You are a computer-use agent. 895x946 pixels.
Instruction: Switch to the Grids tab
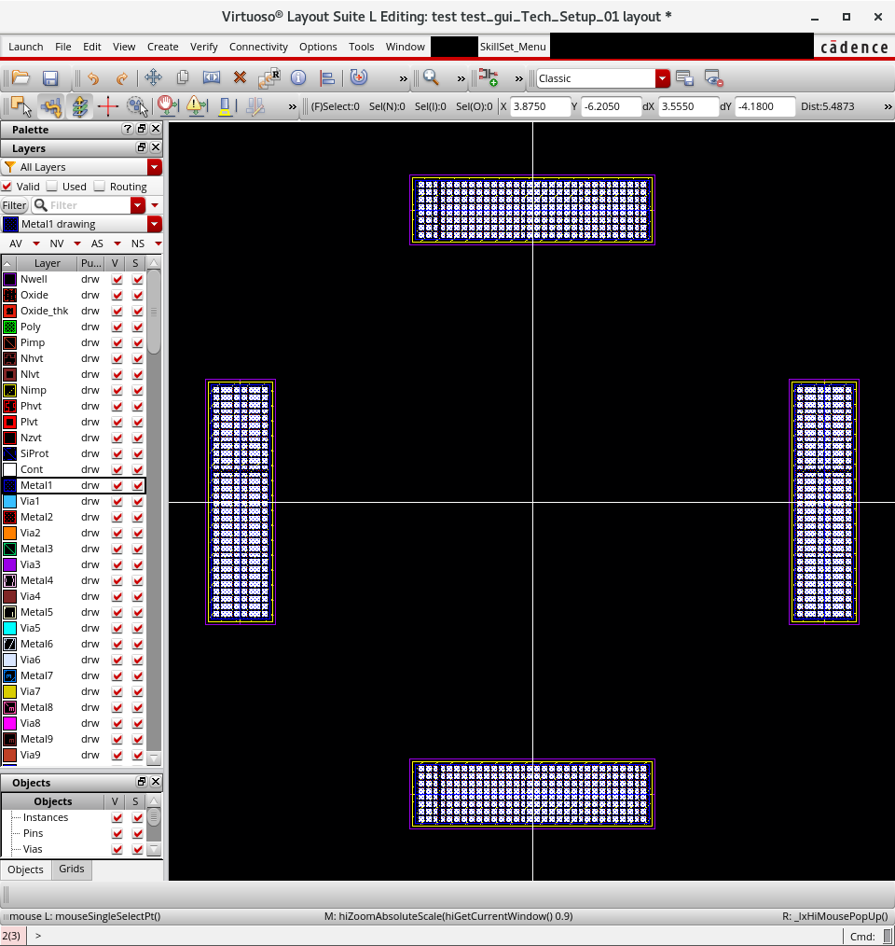pyautogui.click(x=72, y=869)
